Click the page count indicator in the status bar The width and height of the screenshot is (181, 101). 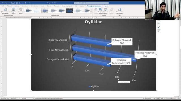pos(5,98)
